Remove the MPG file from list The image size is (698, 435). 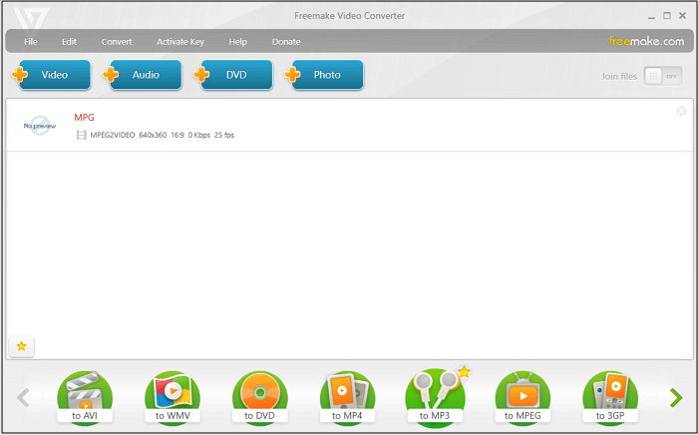pyautogui.click(x=681, y=111)
